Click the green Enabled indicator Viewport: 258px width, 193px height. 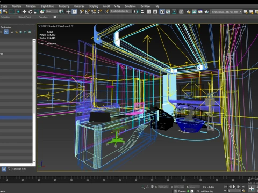pos(188,191)
